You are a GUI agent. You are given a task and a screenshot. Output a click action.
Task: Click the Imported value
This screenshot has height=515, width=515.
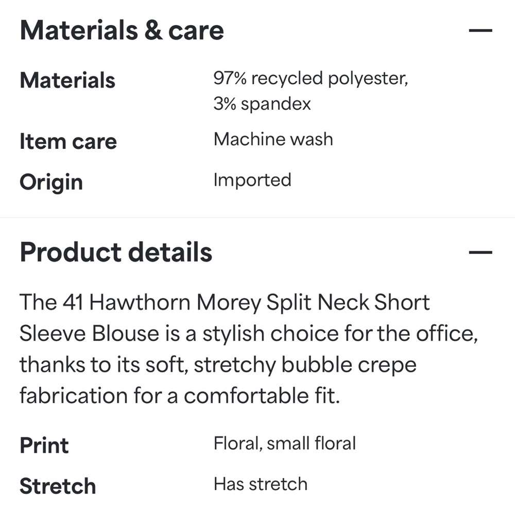coord(252,180)
